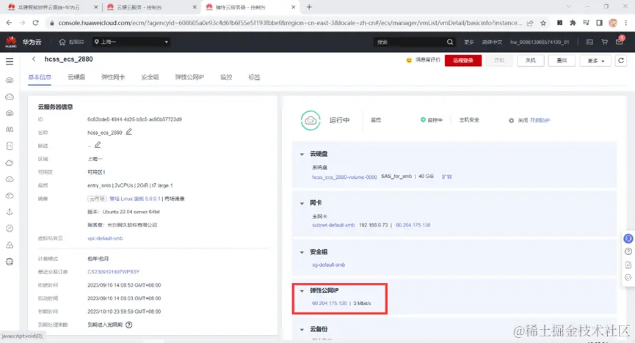The image size is (635, 343).
Task: Click the refresh icon button
Action: click(x=621, y=60)
